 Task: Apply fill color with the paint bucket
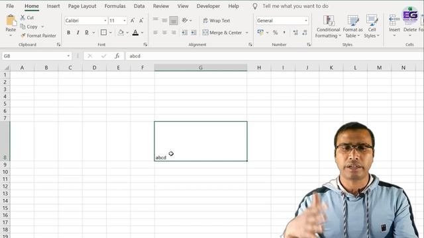[121, 32]
